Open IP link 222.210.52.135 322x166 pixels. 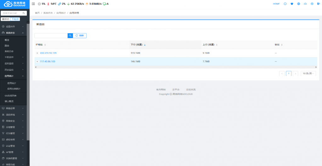48,53
